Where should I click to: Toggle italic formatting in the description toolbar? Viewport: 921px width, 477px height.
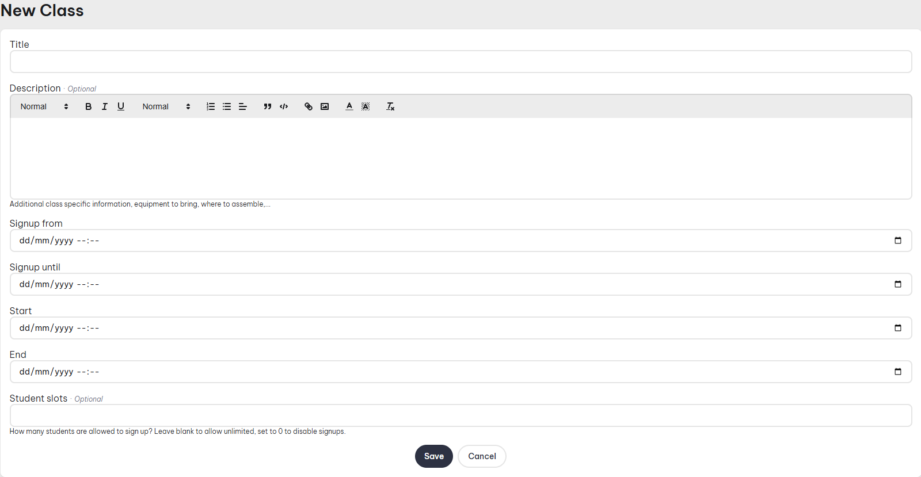click(104, 106)
